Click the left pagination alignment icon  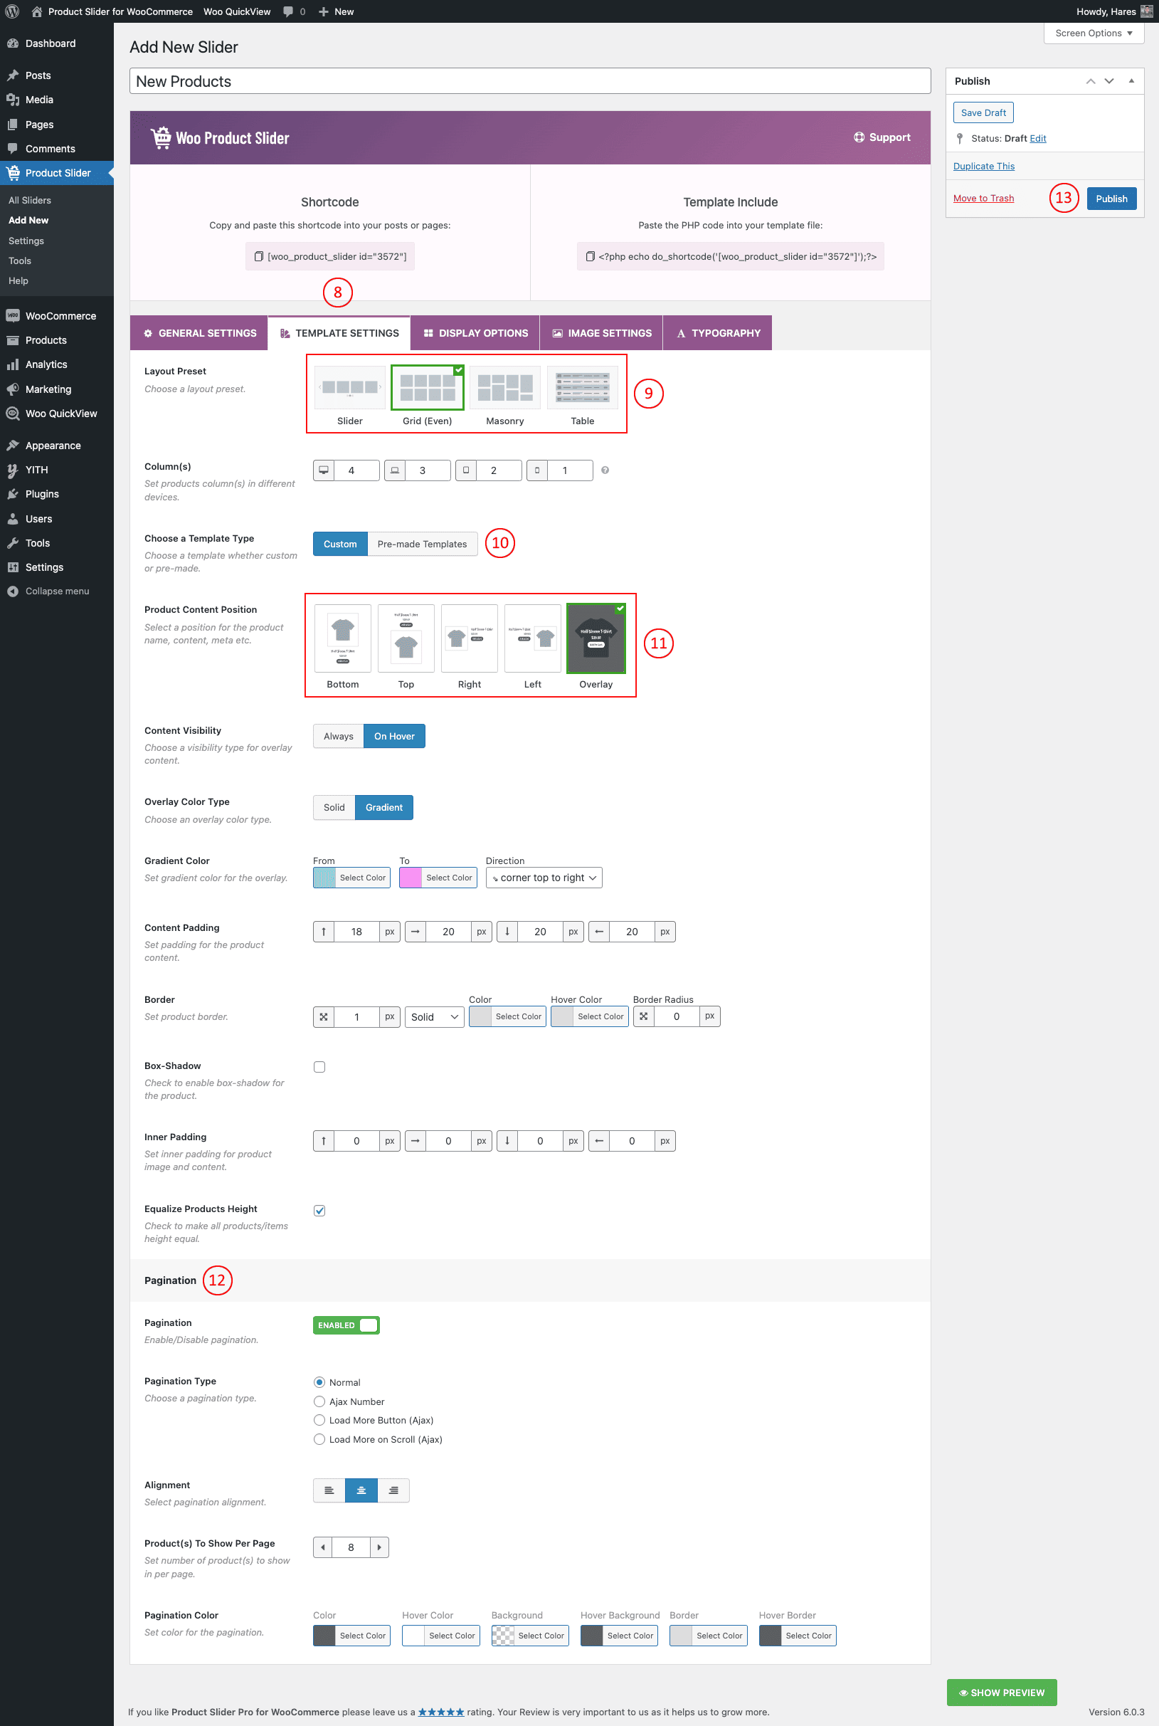click(x=329, y=1490)
